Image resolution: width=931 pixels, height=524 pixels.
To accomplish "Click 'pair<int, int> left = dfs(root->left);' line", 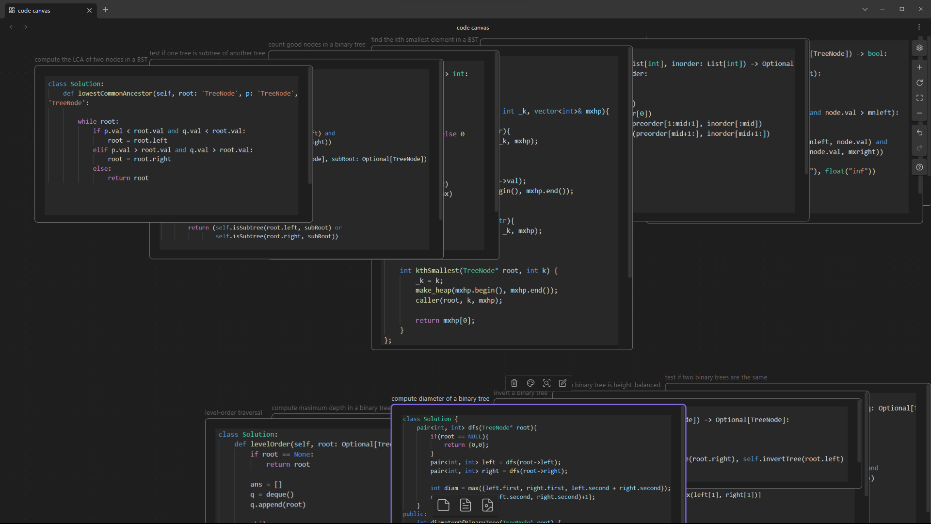I will pyautogui.click(x=495, y=462).
